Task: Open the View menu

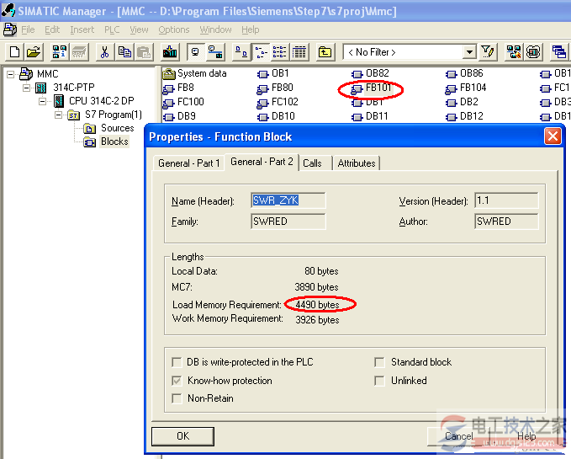Action: (139, 29)
